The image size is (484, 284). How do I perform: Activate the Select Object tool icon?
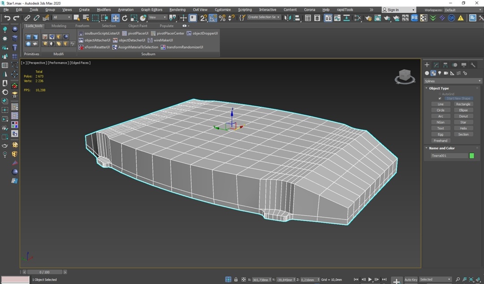(x=77, y=18)
